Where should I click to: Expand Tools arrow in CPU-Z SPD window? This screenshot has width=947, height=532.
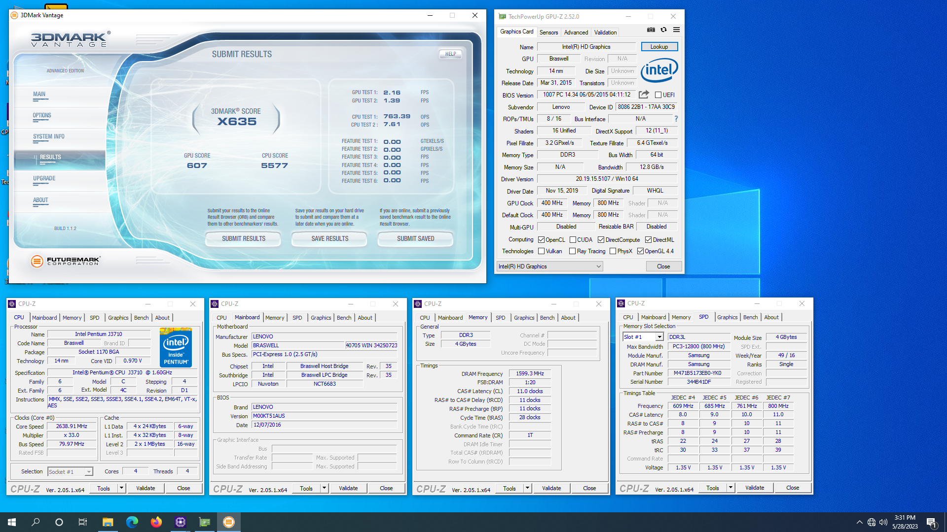[x=730, y=488]
